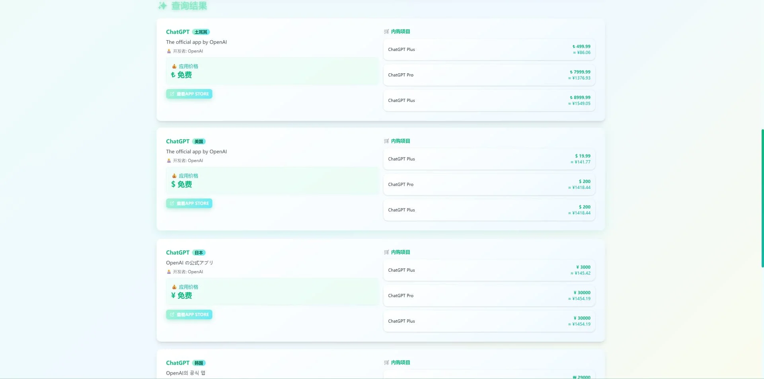Image resolution: width=764 pixels, height=379 pixels.
Task: Click the money bag icon in 美国 card
Action: pos(174,176)
